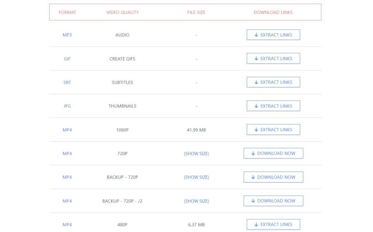
Task: Extract links for SRT subtitles
Action: pyautogui.click(x=273, y=82)
